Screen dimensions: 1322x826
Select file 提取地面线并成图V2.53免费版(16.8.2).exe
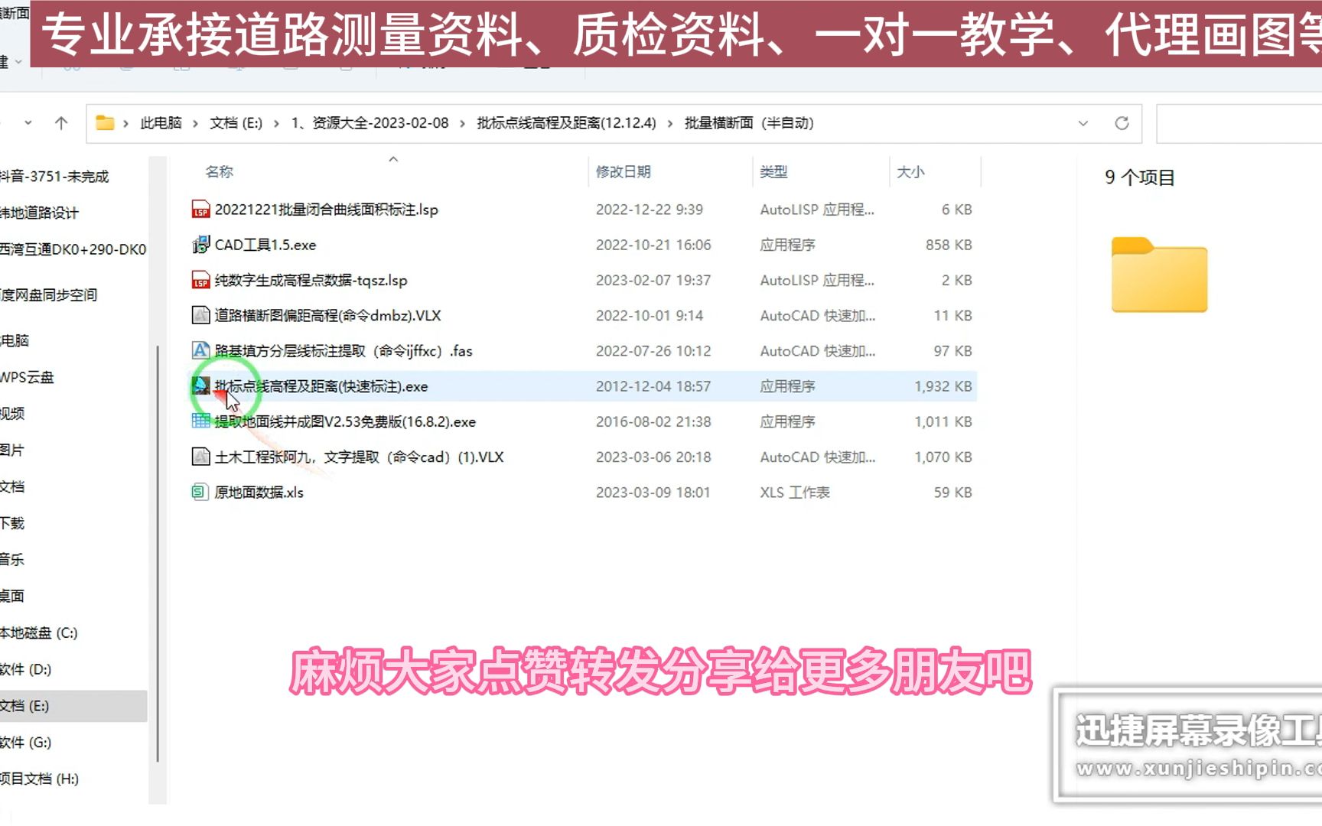click(x=345, y=421)
